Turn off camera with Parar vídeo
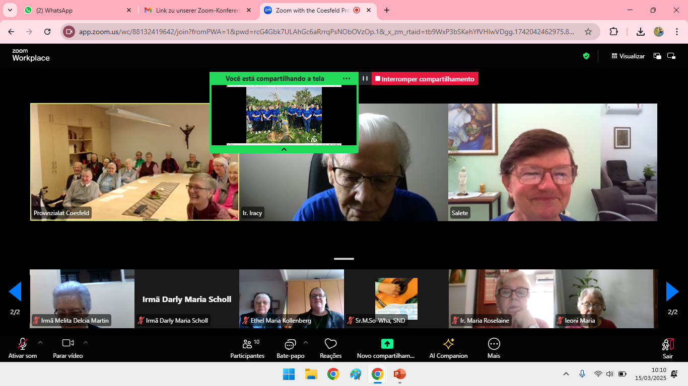The height and width of the screenshot is (386, 688). coord(68,343)
